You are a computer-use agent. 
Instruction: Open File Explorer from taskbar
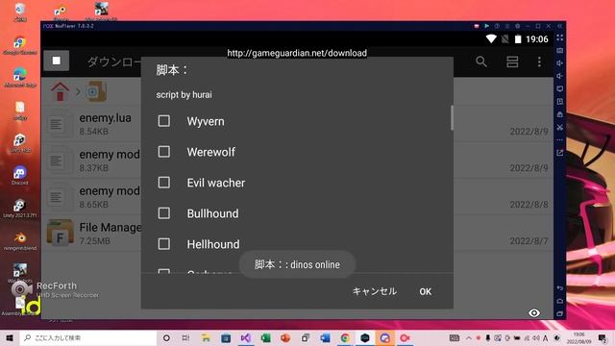[x=206, y=337]
